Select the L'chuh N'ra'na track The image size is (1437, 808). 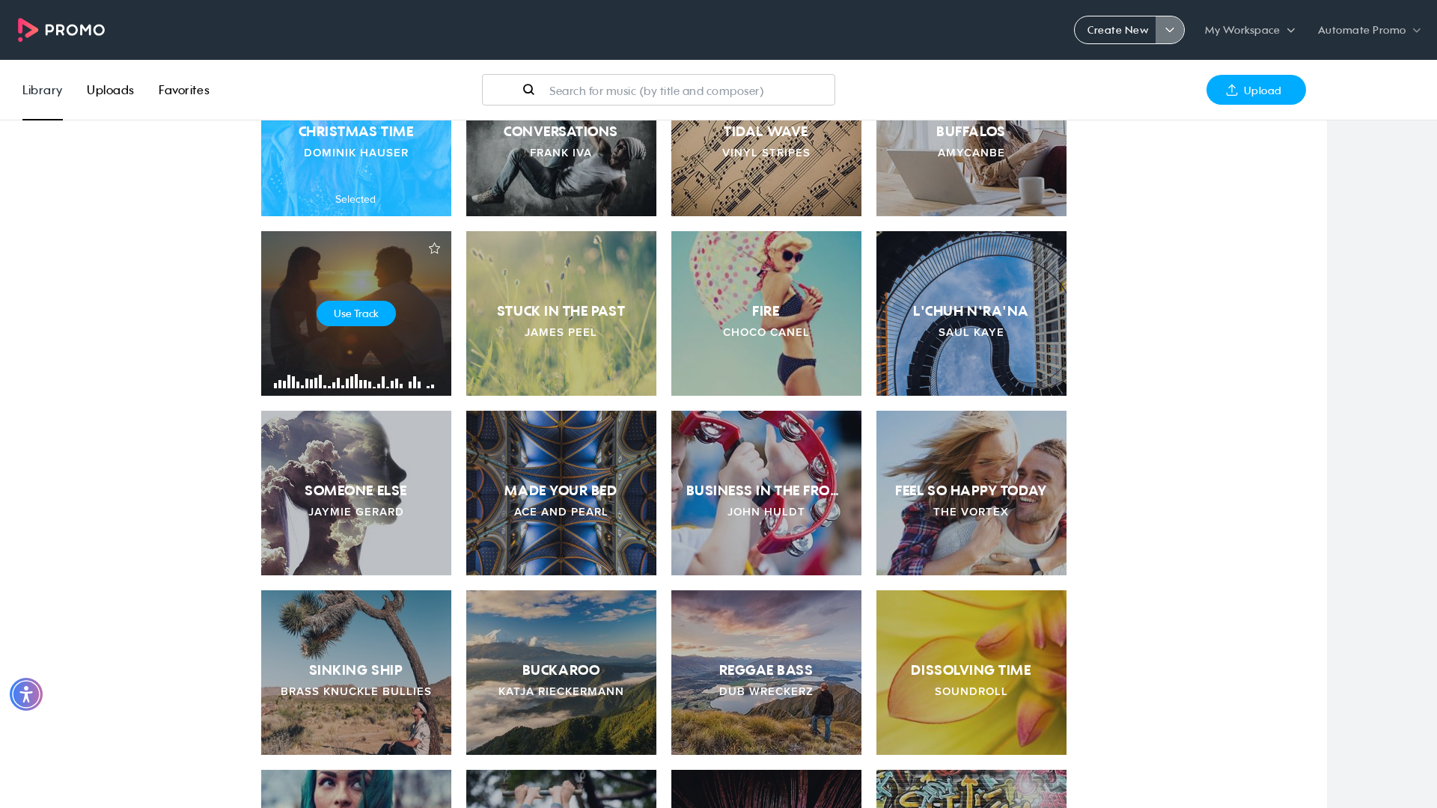[971, 313]
